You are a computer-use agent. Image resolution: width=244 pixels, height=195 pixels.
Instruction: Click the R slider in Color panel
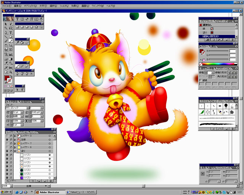(x=218, y=51)
